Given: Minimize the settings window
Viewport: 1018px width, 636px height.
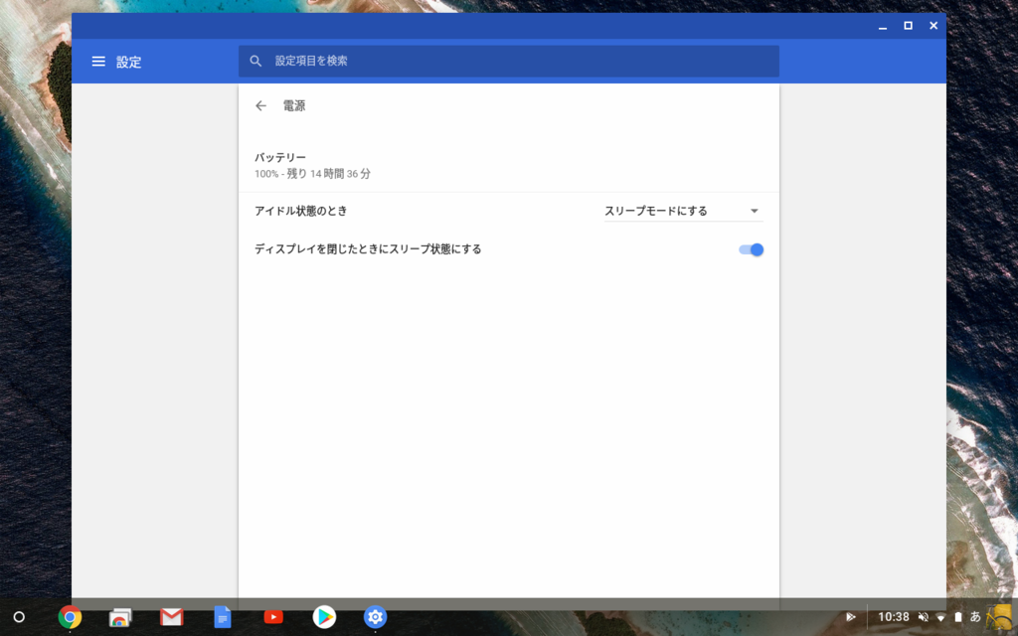Looking at the screenshot, I should (883, 26).
